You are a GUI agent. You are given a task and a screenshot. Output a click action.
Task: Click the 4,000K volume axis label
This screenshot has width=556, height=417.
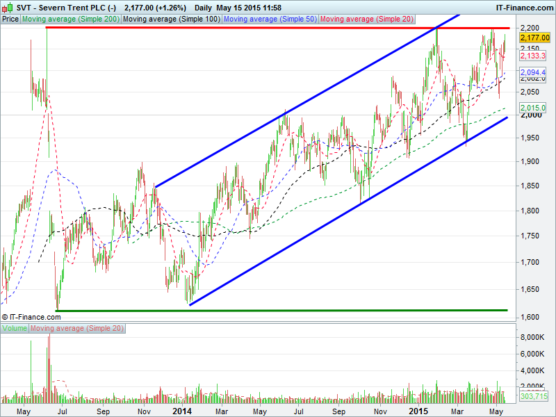[532, 370]
